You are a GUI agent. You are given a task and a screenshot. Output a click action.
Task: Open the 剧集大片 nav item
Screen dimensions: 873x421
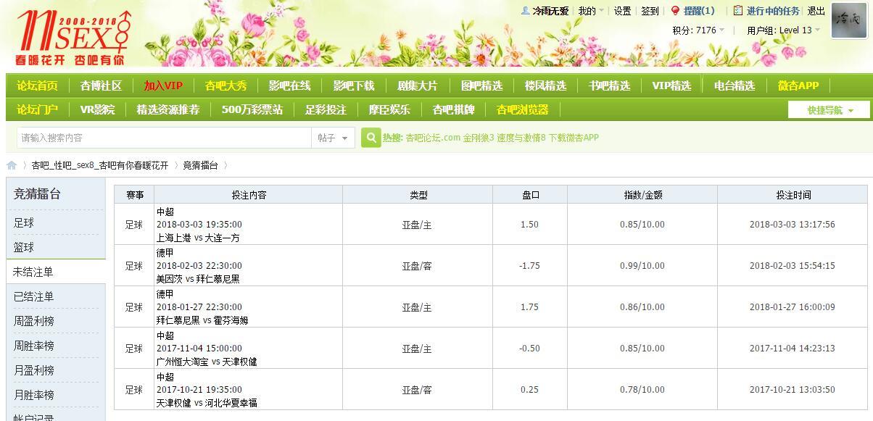click(x=418, y=86)
